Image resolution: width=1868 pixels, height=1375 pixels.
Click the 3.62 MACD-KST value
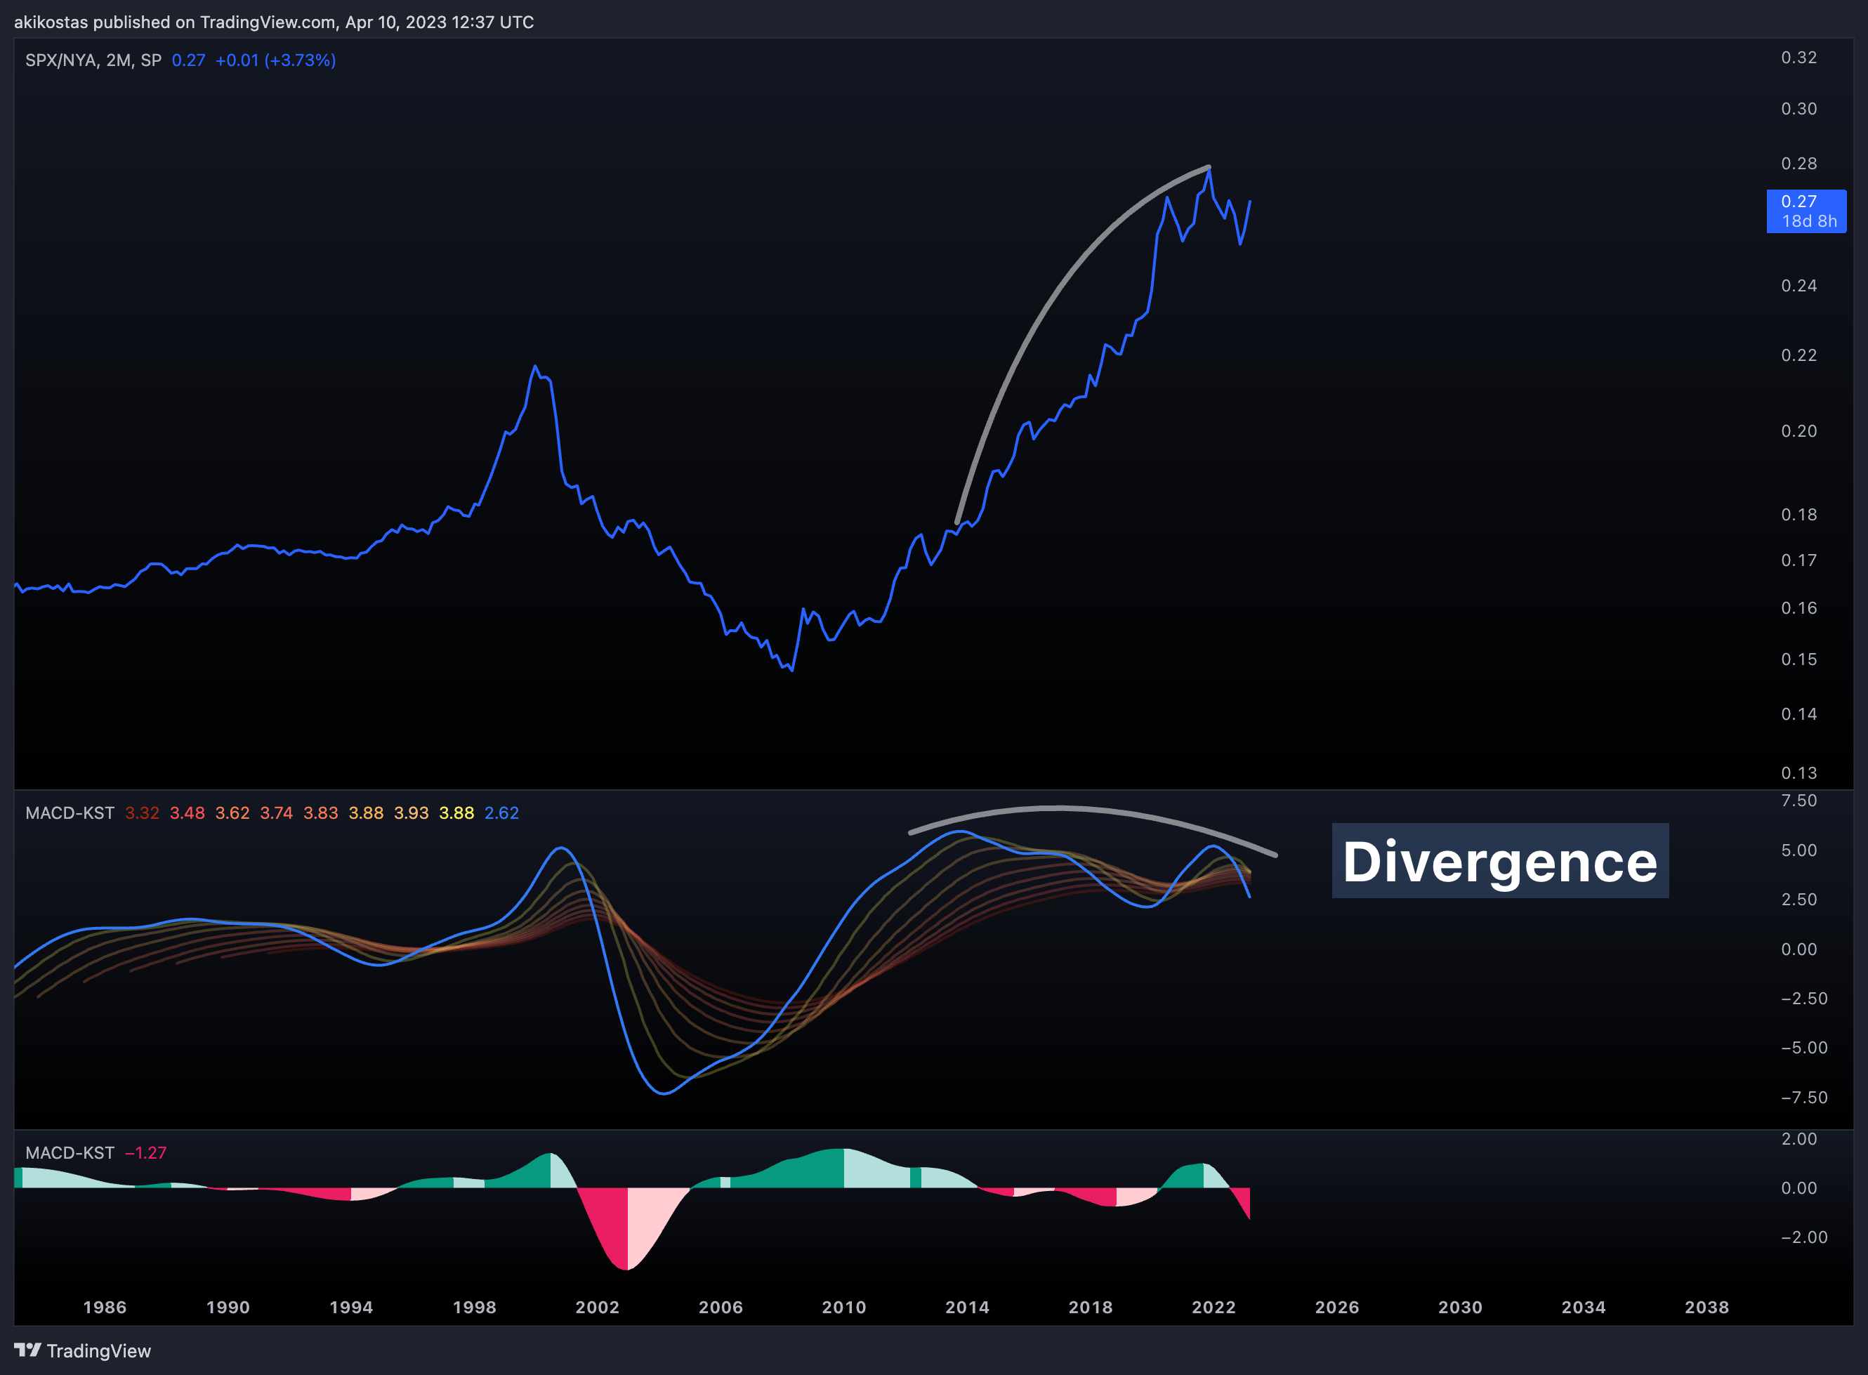[x=232, y=813]
